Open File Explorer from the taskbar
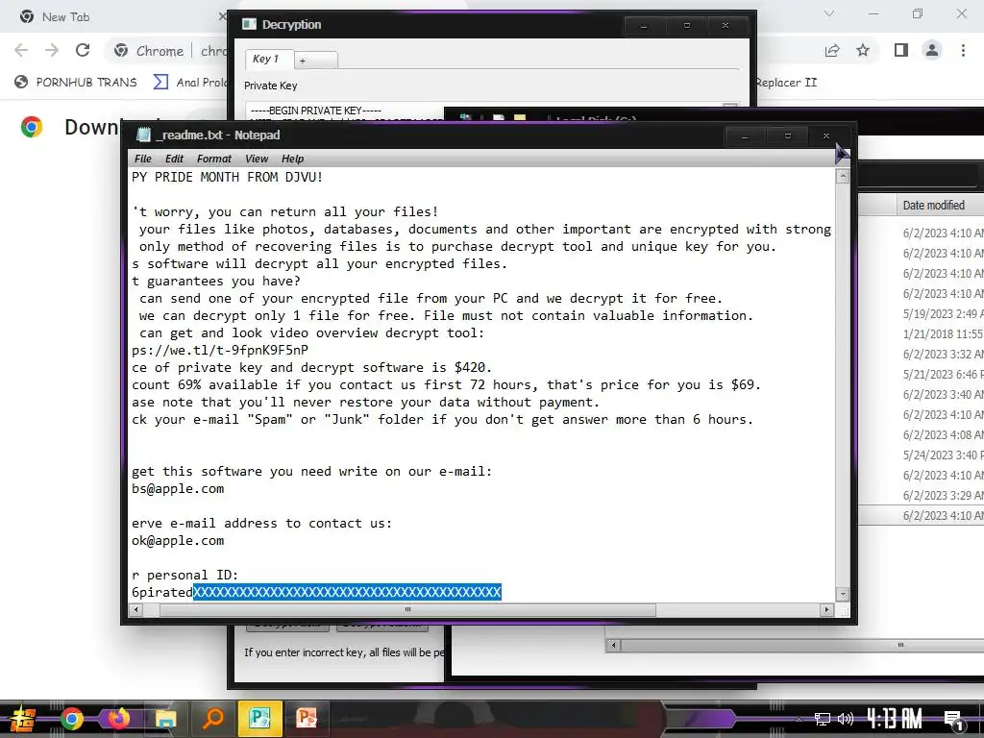The image size is (984, 738). click(x=166, y=719)
